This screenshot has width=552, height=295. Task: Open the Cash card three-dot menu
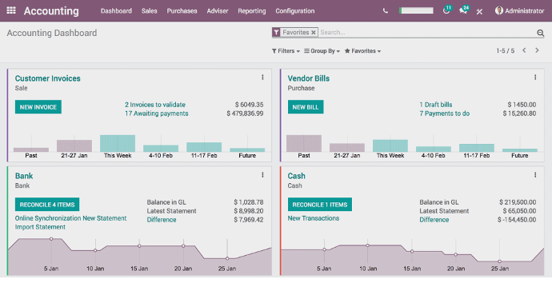tap(535, 175)
